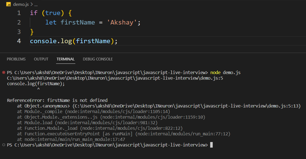
Task: Click the 'node' command in the terminal
Action: [215, 72]
